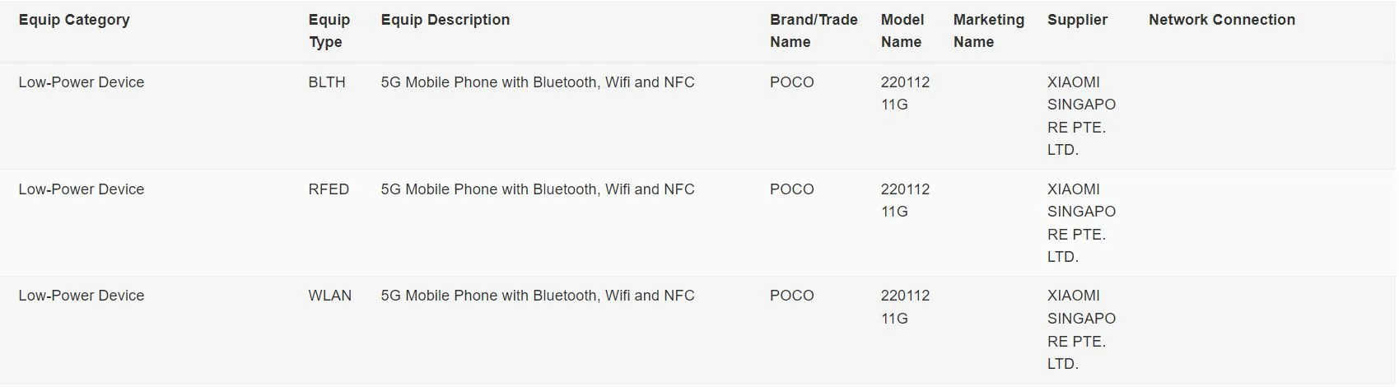The image size is (1399, 387).
Task: Click the Equip Category column header
Action: 74,20
